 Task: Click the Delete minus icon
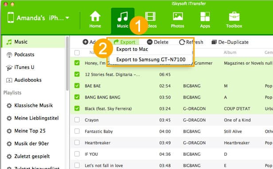click(x=149, y=42)
